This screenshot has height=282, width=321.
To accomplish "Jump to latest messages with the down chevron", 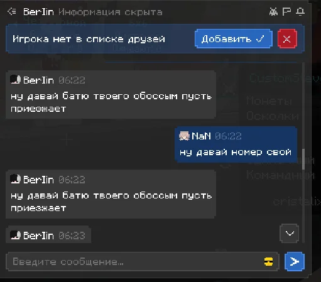I will [x=290, y=233].
